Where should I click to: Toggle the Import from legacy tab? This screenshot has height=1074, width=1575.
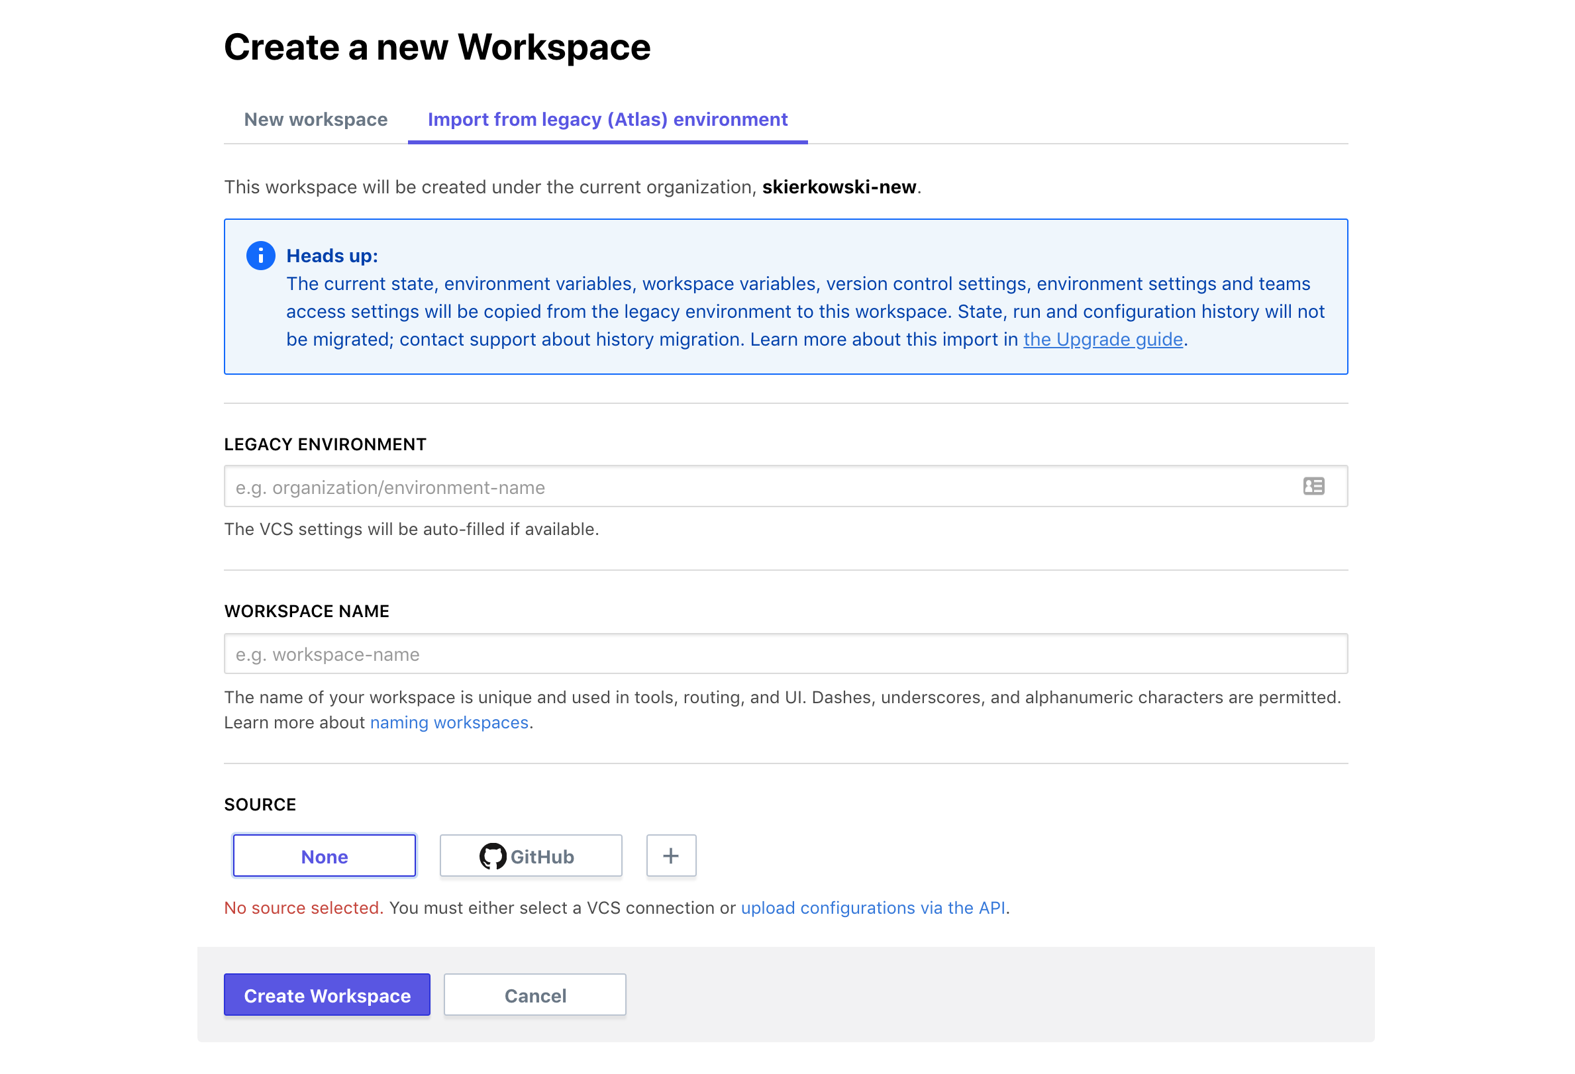(x=609, y=119)
